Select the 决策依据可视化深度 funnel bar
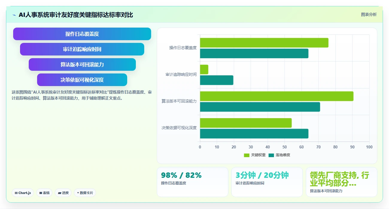The image size is (389, 209). point(82,80)
